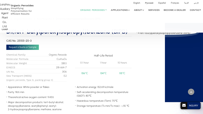Click the Organic Peroxides tagline heading
203x114 pixels.
click(x=22, y=5)
